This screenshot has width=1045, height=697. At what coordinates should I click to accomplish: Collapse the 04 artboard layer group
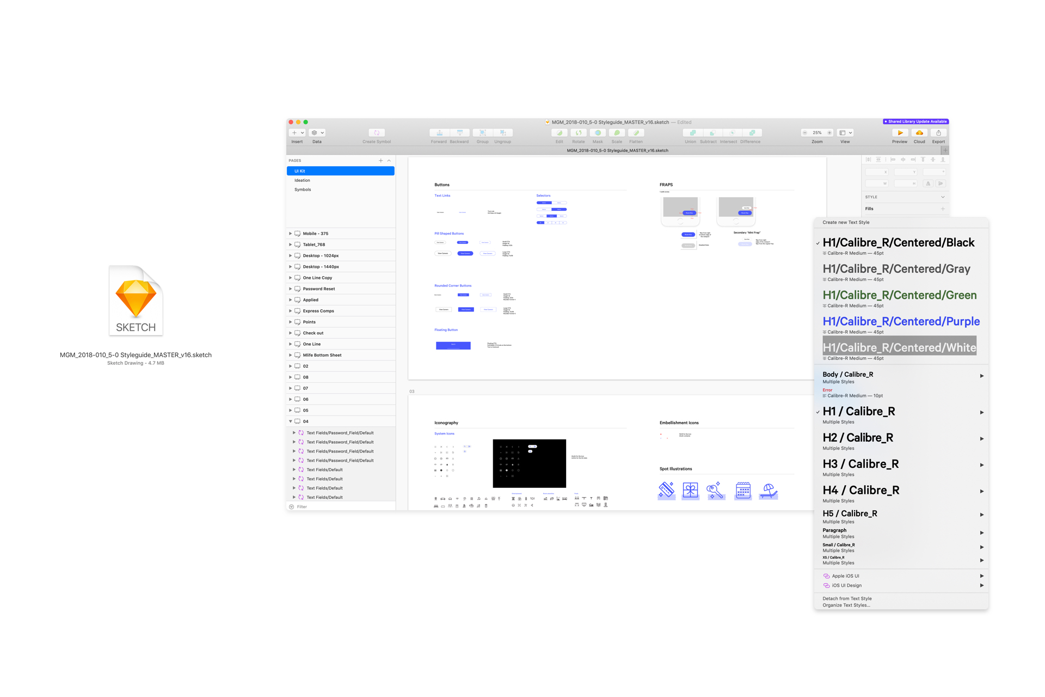coord(290,421)
